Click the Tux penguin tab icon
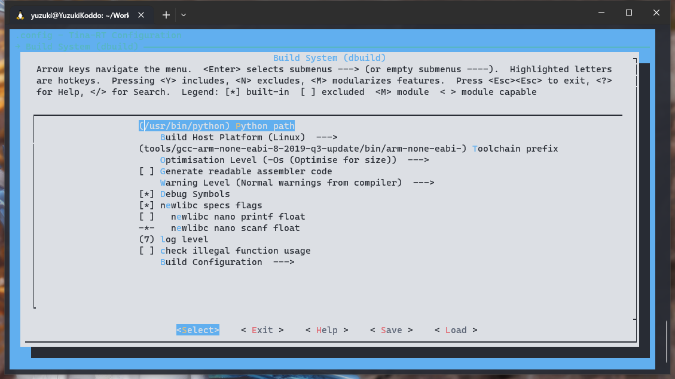This screenshot has height=379, width=675. coord(20,15)
